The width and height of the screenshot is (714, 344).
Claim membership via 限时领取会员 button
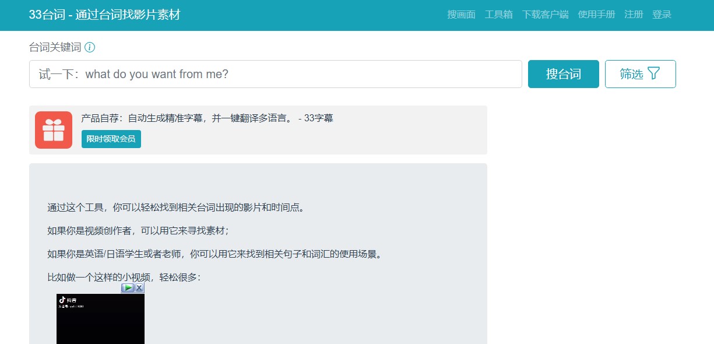click(111, 139)
